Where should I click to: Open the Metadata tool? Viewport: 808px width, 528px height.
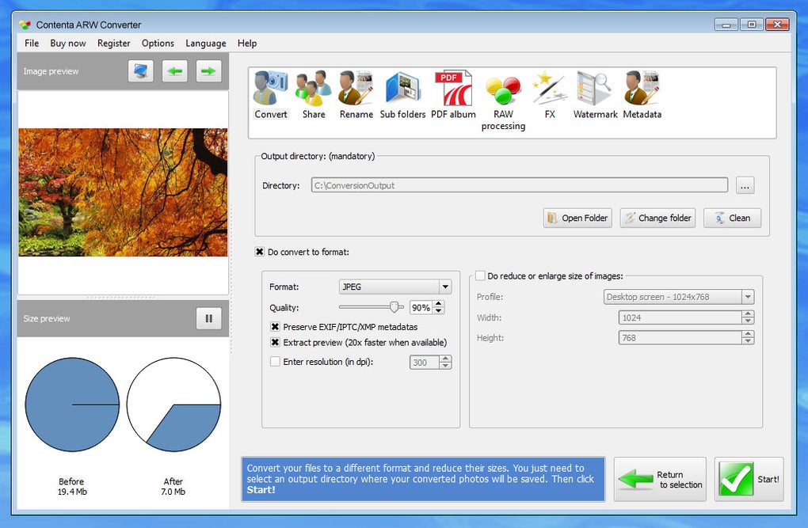642,95
